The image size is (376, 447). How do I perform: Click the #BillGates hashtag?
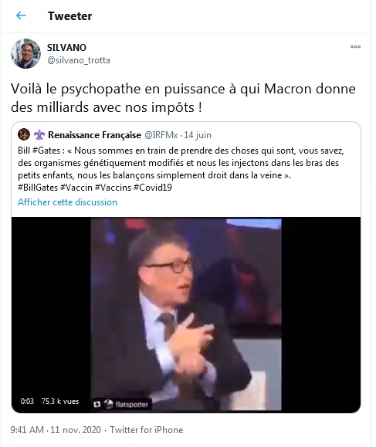coord(38,188)
